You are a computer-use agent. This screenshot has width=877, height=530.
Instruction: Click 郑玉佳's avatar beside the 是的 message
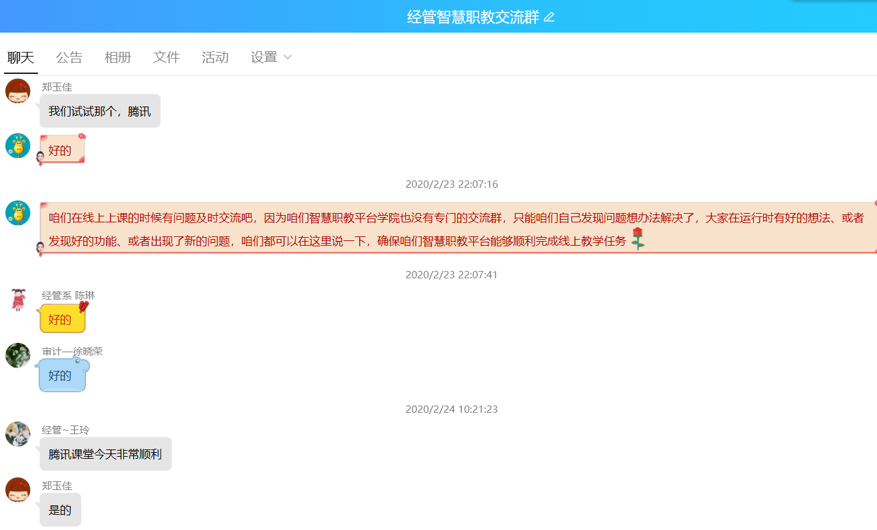18,490
